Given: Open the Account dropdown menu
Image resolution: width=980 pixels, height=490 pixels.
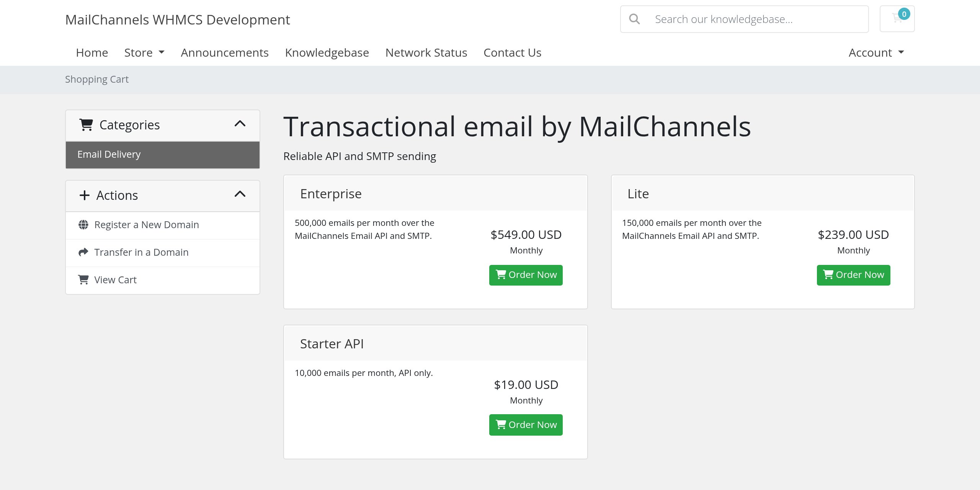Looking at the screenshot, I should pyautogui.click(x=876, y=52).
